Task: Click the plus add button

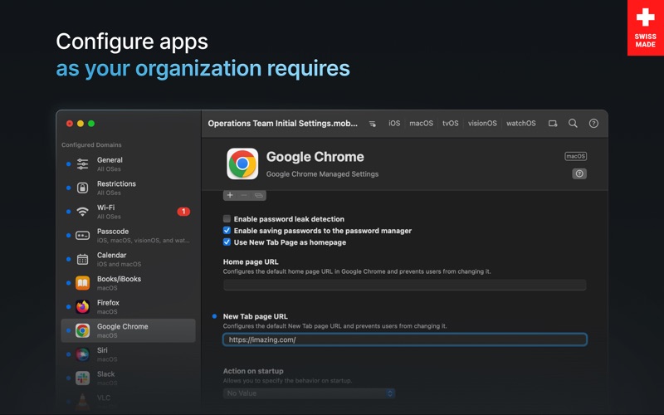Action: click(x=230, y=195)
